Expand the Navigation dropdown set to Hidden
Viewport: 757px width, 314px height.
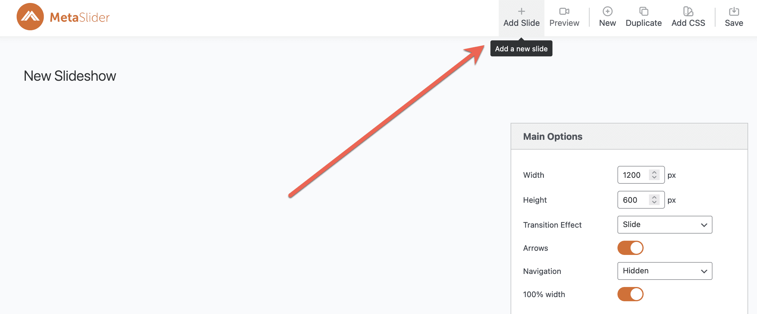(x=665, y=271)
